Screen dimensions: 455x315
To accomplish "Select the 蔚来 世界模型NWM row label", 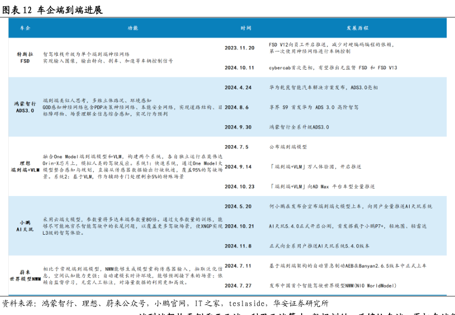I will [25, 275].
